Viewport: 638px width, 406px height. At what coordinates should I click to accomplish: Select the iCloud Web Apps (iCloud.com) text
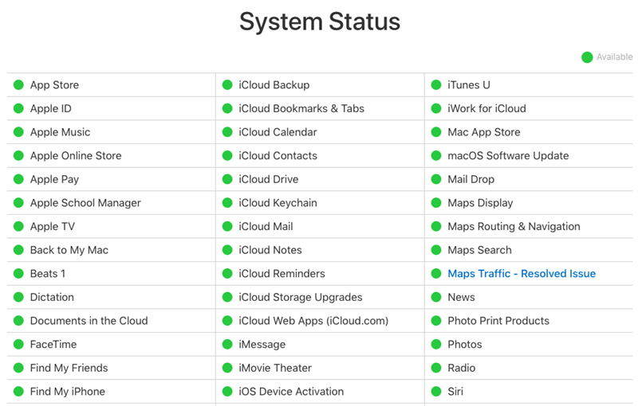313,321
